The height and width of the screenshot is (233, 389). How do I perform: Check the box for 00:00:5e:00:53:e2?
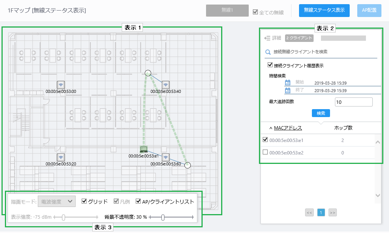coord(265,153)
